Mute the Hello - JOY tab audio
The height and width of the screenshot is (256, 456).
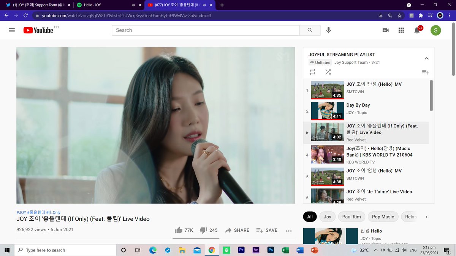(133, 5)
